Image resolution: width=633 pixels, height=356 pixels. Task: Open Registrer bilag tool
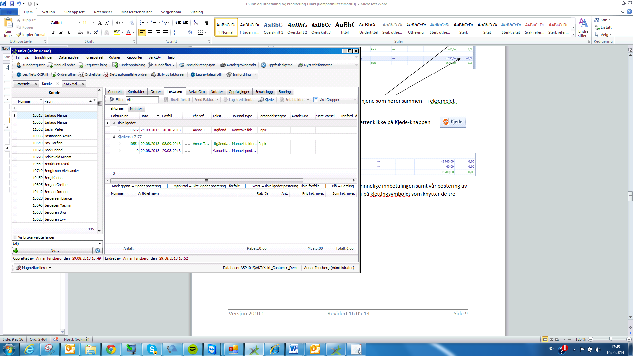[x=93, y=65]
